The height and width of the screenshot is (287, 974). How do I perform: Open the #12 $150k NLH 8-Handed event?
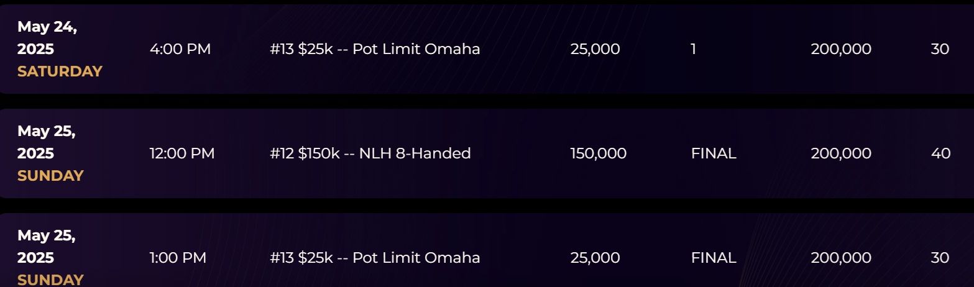(x=370, y=153)
